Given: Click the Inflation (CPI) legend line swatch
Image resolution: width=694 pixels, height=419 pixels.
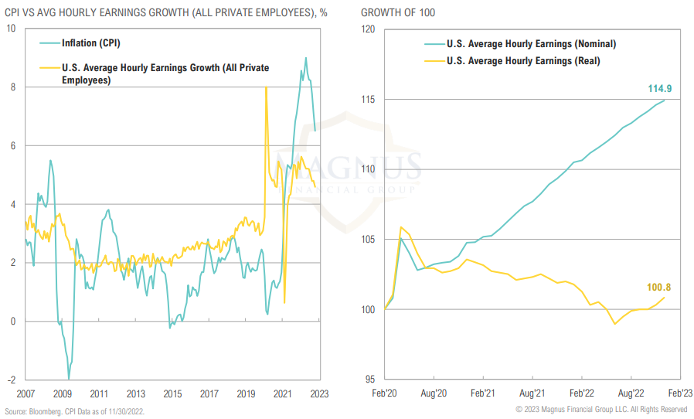Looking at the screenshot, I should (47, 43).
